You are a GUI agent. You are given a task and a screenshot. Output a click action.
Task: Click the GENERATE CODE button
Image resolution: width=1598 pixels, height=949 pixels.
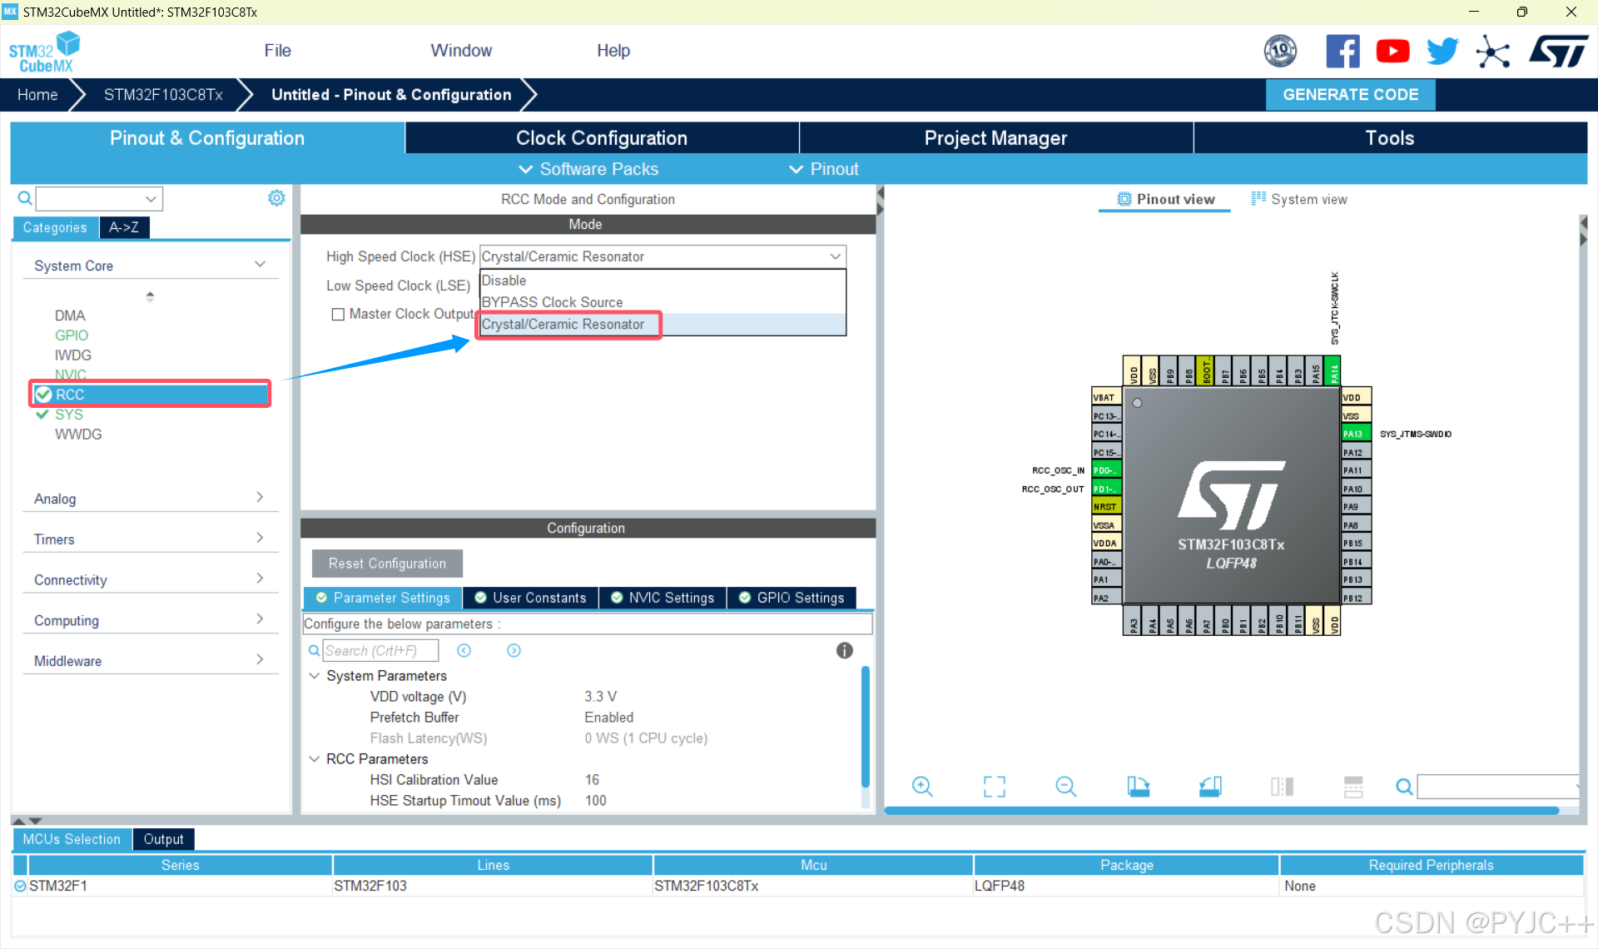(1349, 95)
